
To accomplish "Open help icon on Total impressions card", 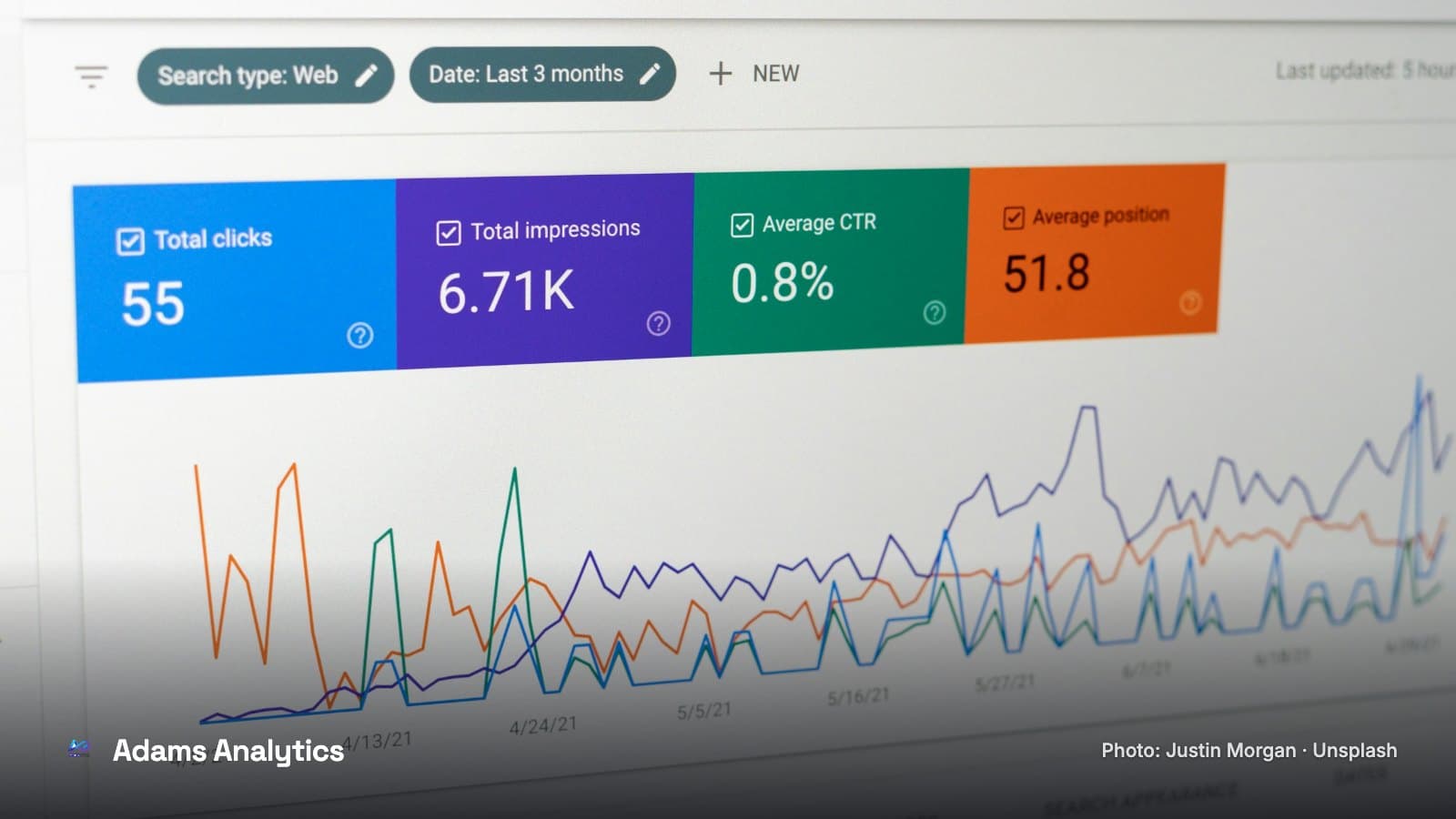I will (659, 323).
